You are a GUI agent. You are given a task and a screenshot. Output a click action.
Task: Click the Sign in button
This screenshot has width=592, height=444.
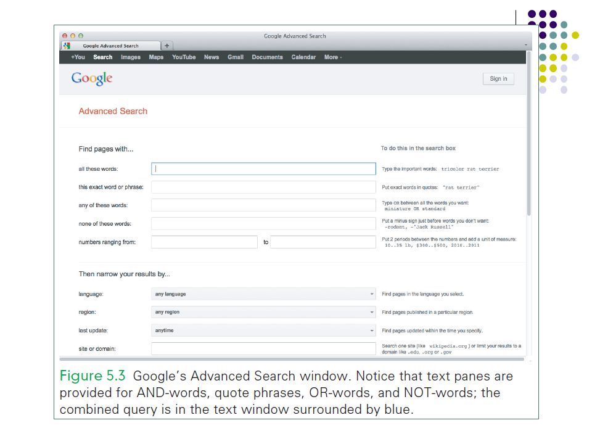498,78
